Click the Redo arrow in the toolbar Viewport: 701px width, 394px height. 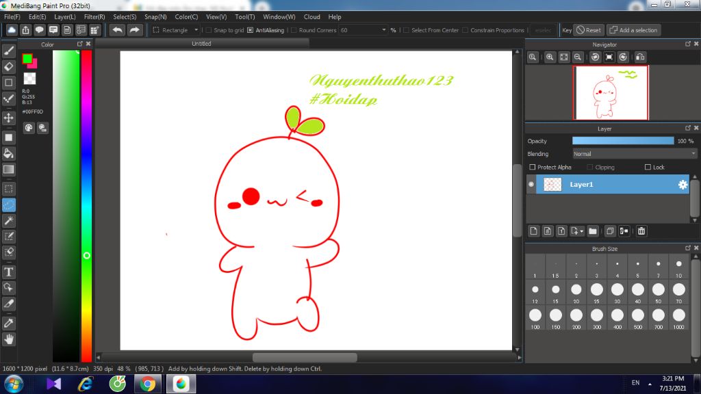[134, 30]
